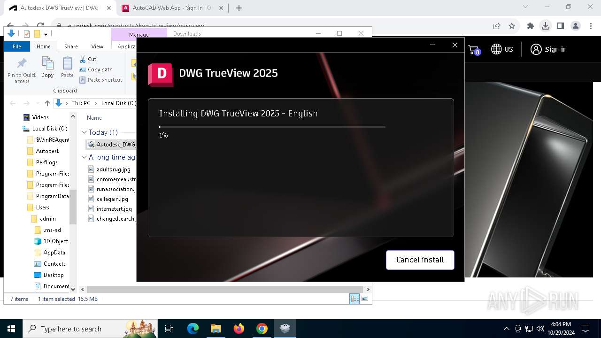Select Autodesk_DWG installer file
This screenshot has width=601, height=338.
click(112, 144)
